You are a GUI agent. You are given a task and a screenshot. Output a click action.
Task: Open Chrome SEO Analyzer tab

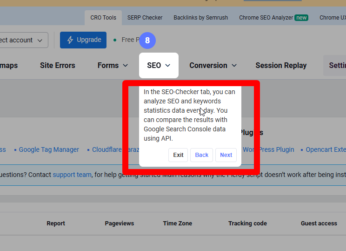(x=273, y=18)
